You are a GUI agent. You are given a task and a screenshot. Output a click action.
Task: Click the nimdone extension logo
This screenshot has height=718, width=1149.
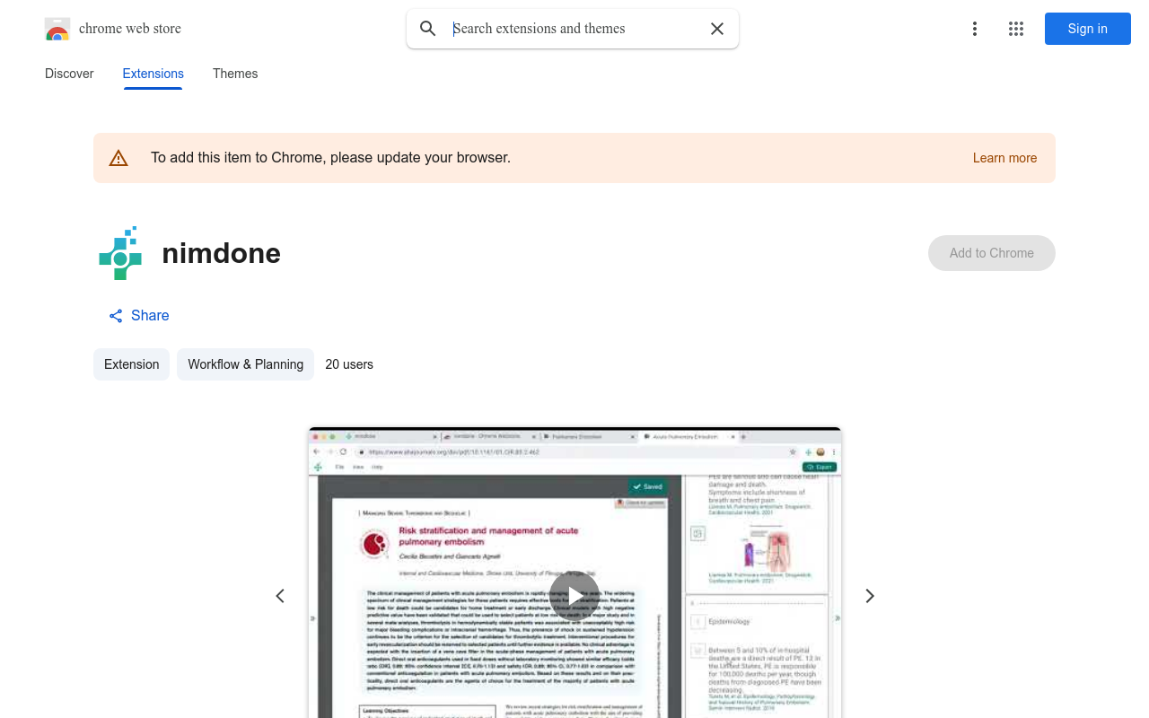[x=120, y=253]
